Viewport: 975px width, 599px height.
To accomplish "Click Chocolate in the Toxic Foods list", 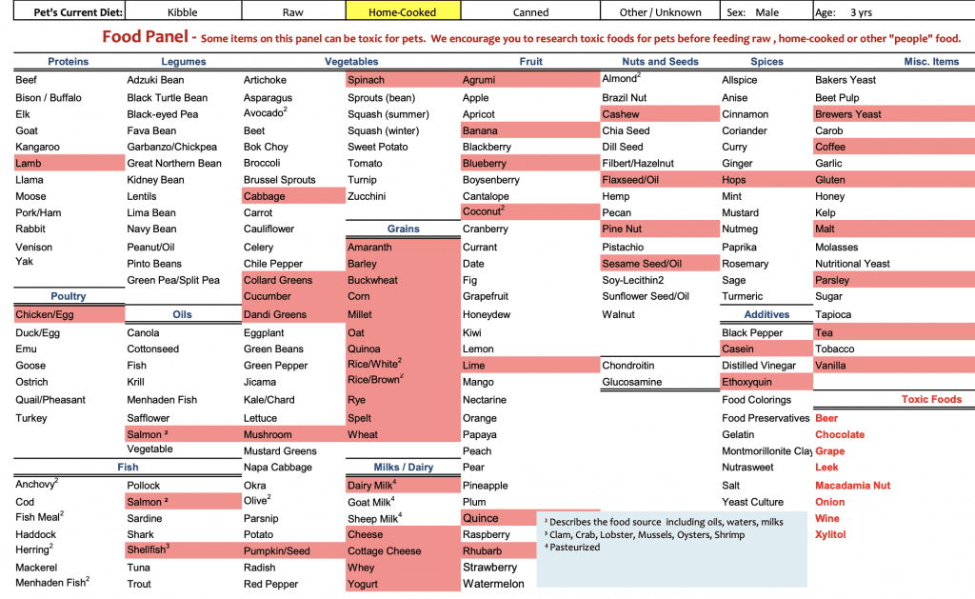I will coord(840,434).
